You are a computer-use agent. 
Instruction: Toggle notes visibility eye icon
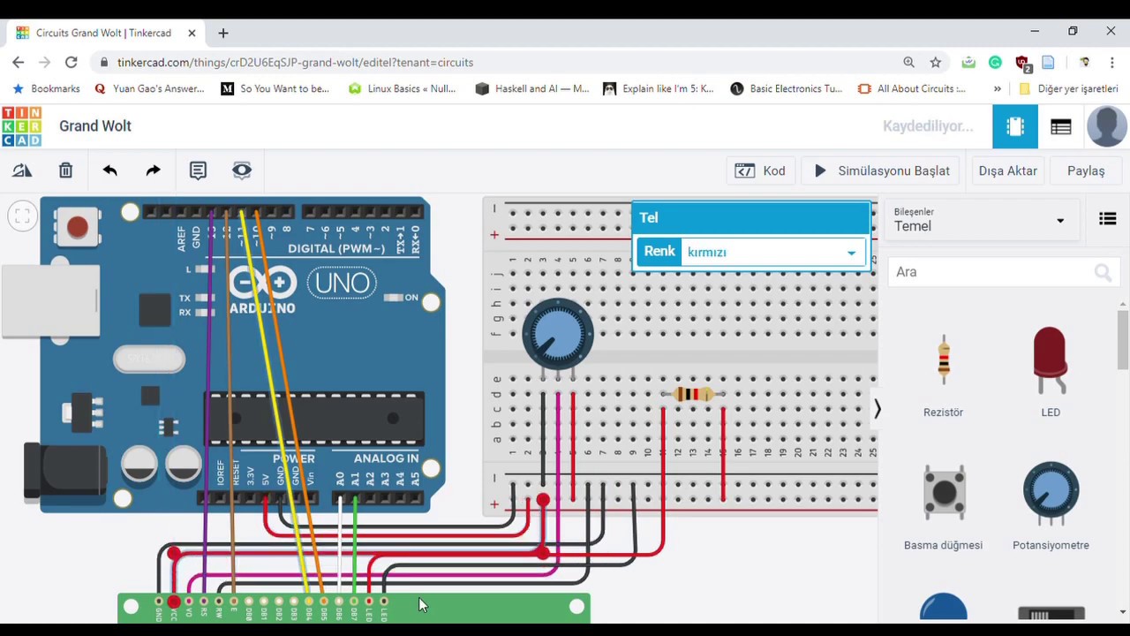click(x=242, y=170)
